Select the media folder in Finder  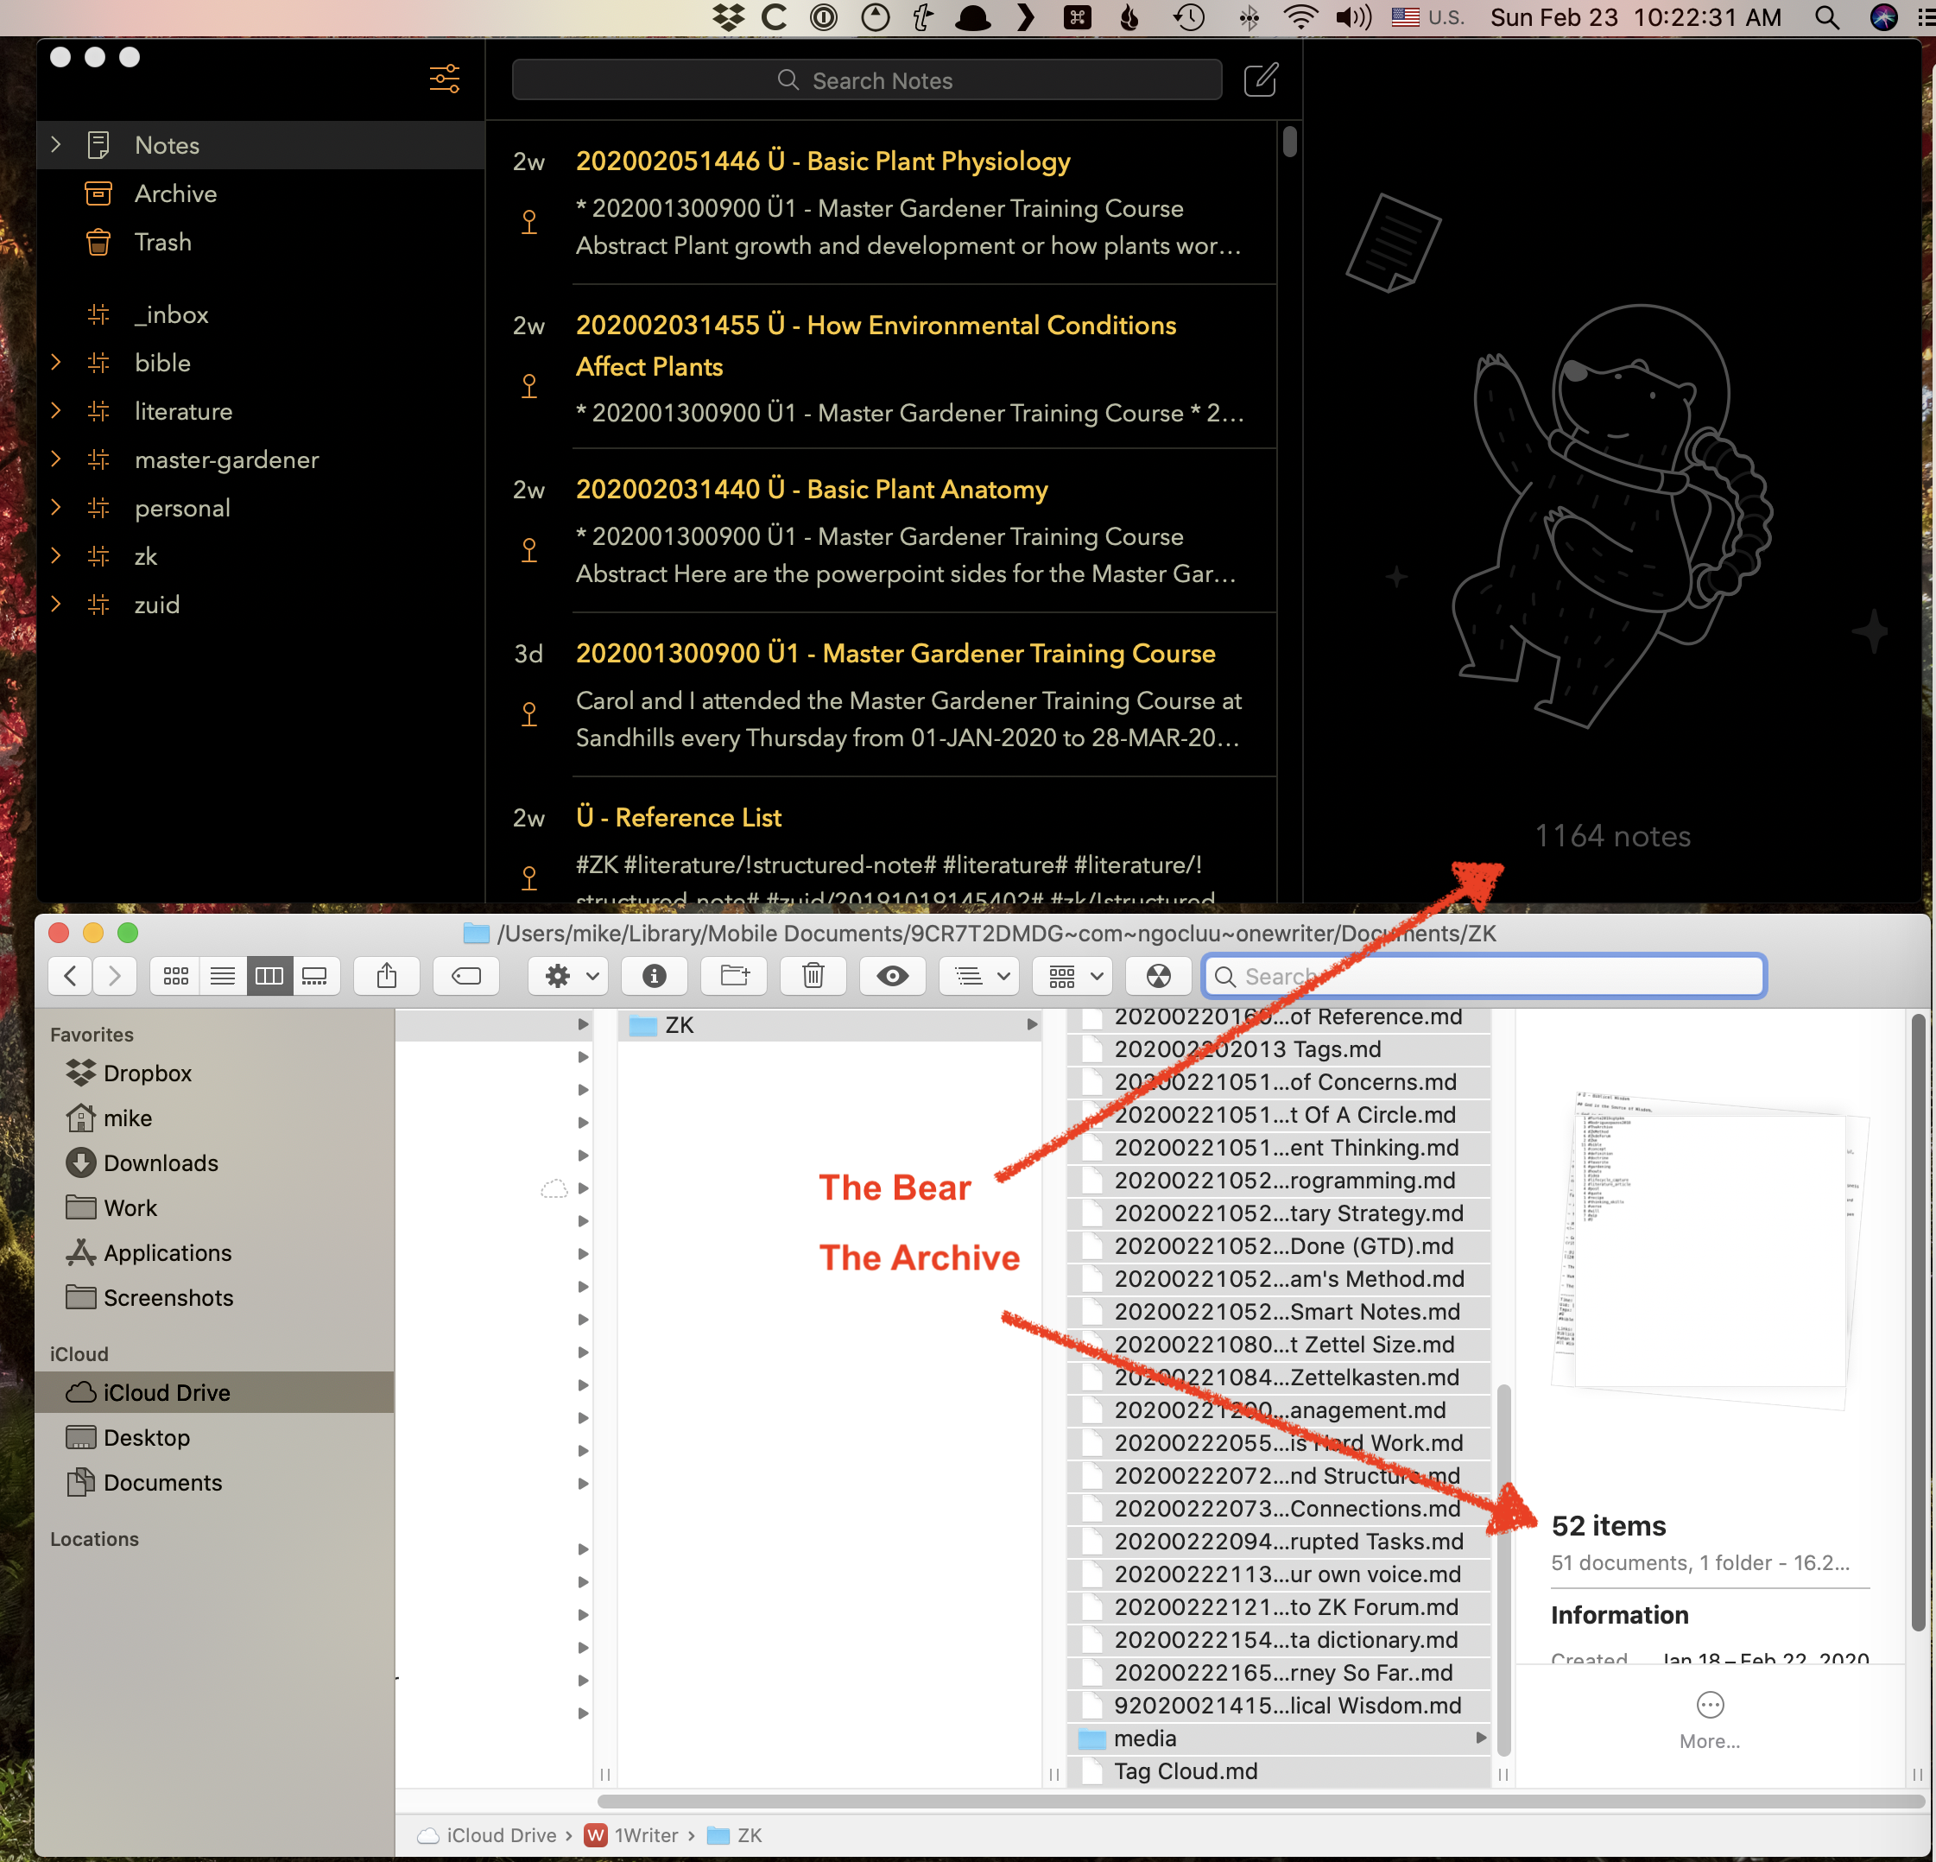(1280, 1738)
